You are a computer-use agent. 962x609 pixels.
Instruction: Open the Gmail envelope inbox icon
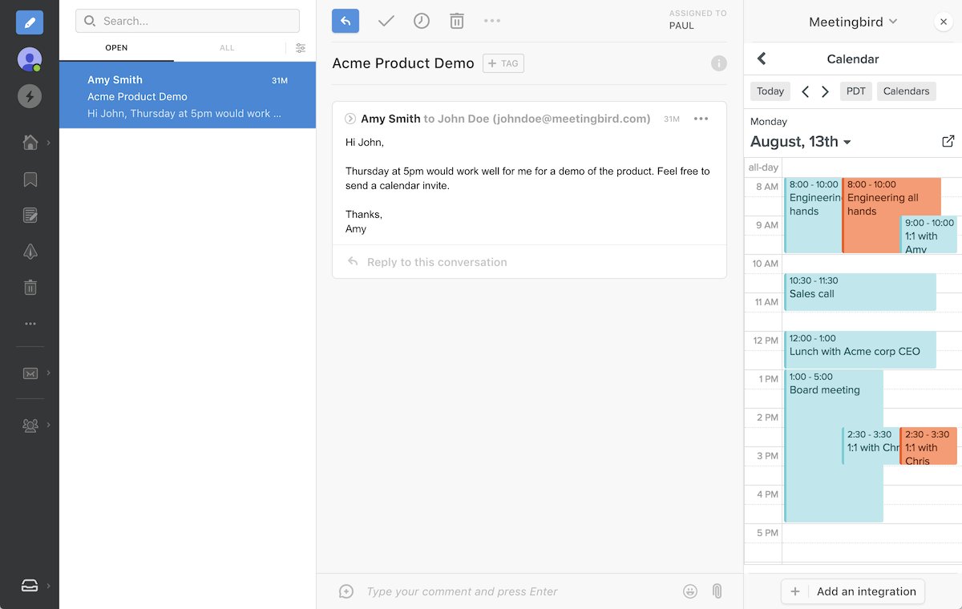[x=30, y=373]
